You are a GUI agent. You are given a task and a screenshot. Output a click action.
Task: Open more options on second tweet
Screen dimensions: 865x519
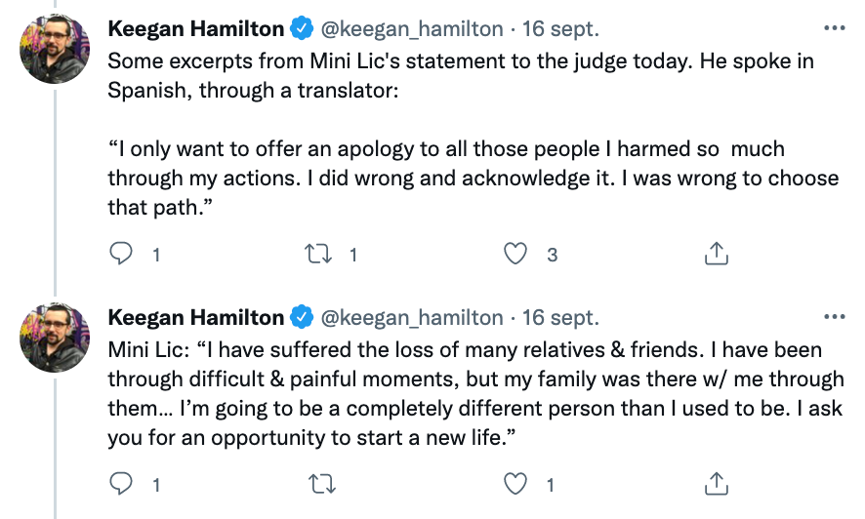coord(833,317)
